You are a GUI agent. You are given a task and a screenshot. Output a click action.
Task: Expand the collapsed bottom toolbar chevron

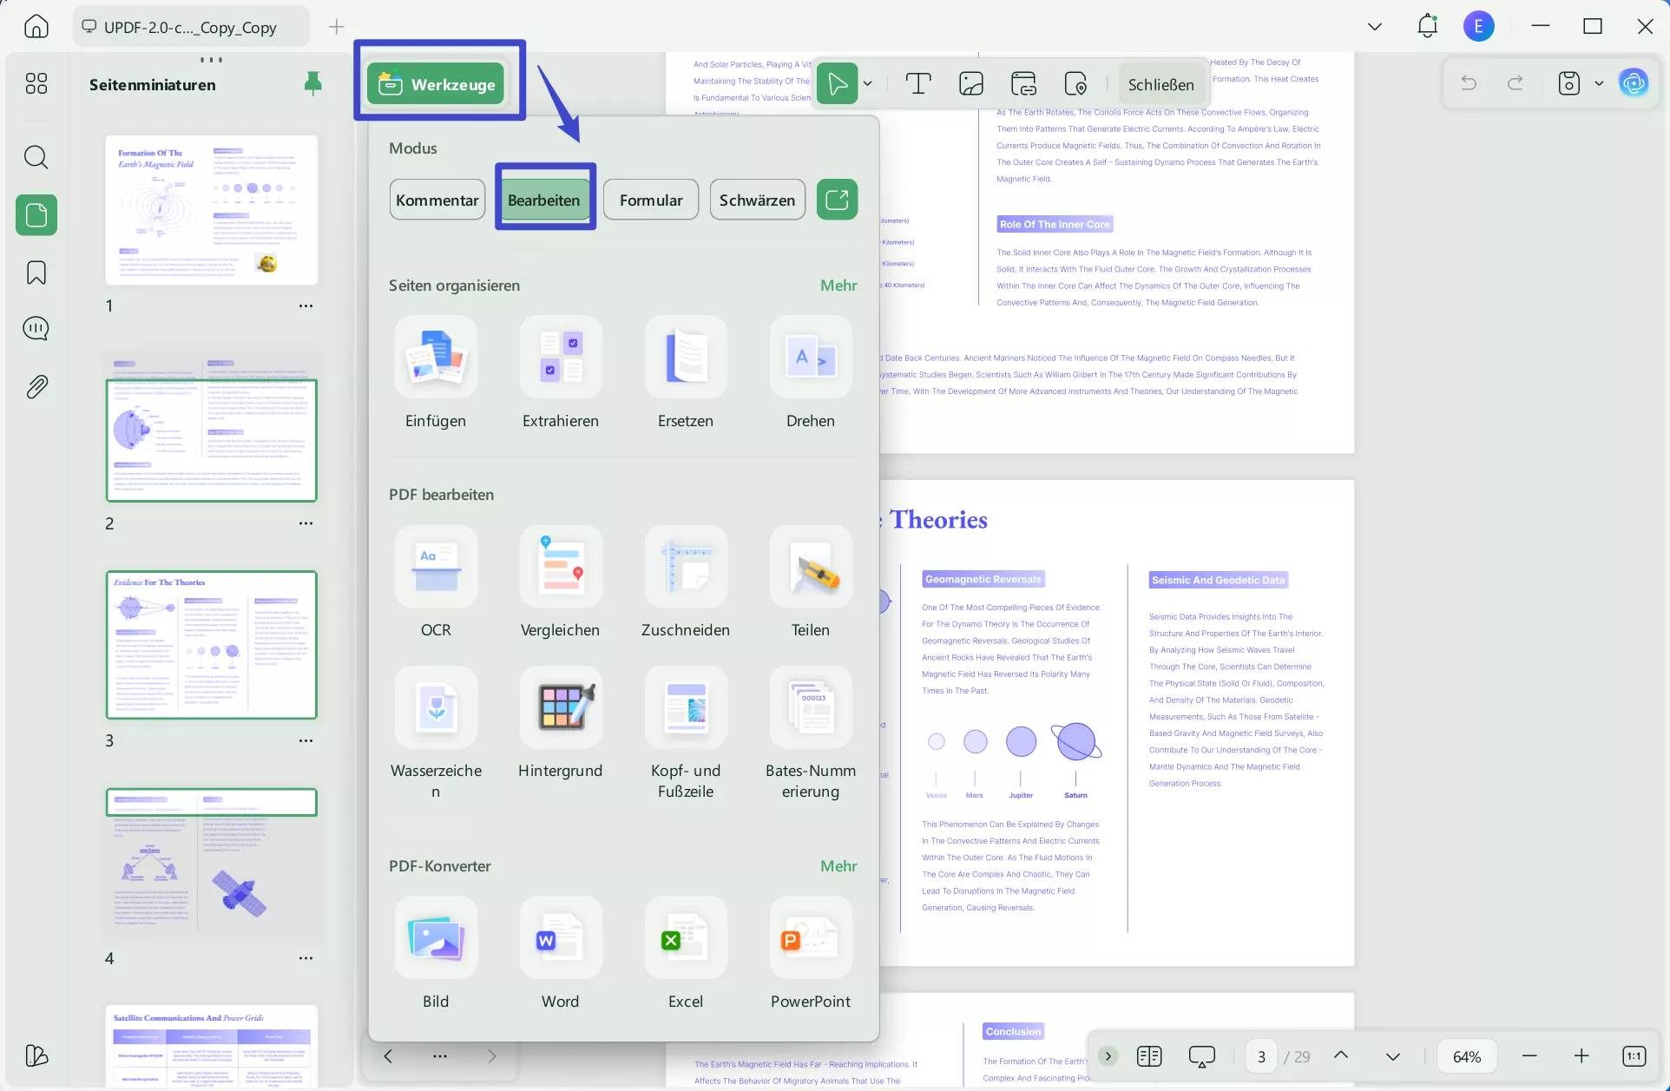[1108, 1056]
